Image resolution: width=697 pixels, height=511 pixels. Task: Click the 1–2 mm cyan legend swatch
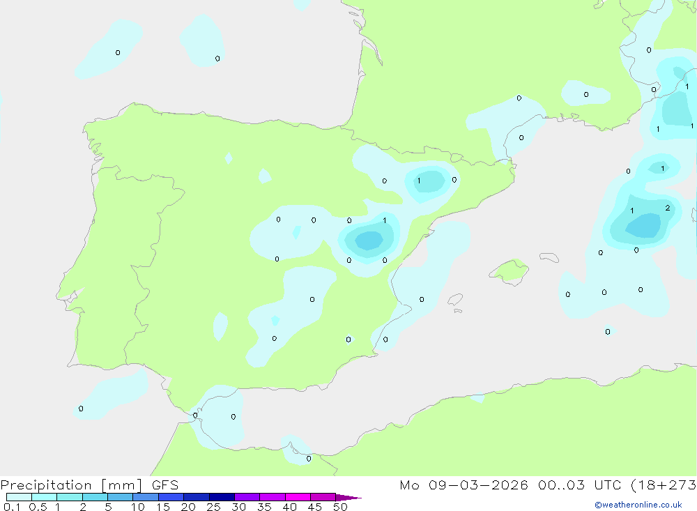70,497
